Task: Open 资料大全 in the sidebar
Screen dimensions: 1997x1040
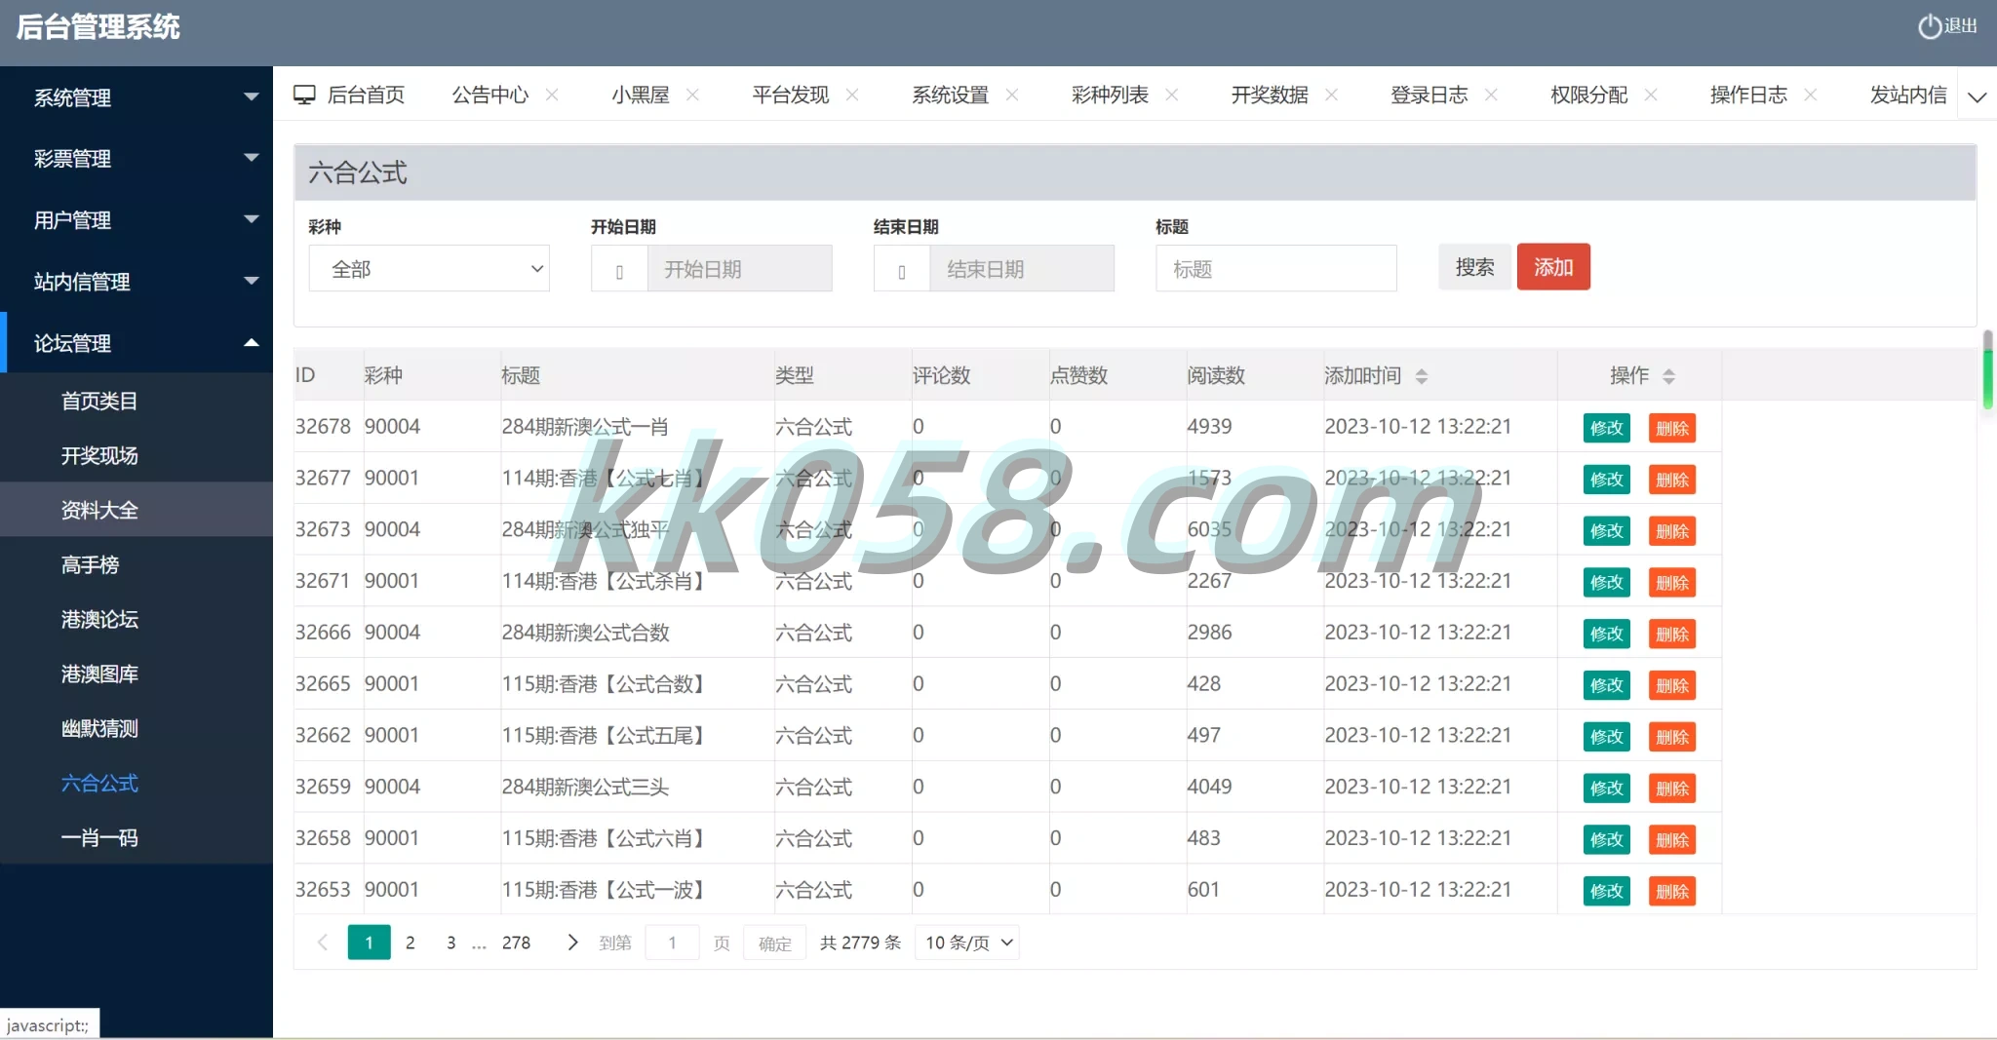Action: [x=137, y=510]
